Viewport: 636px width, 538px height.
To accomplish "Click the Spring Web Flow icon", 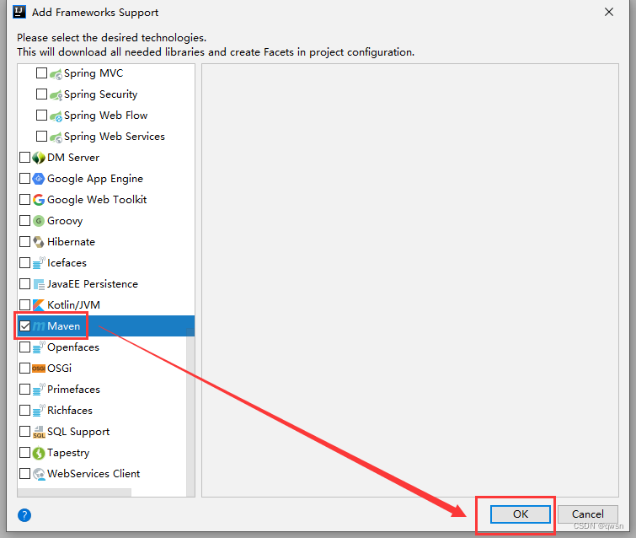I will (x=56, y=116).
